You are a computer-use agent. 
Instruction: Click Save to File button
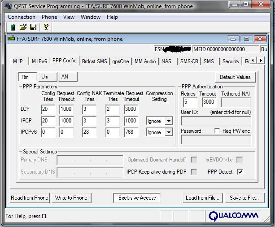pyautogui.click(x=244, y=198)
